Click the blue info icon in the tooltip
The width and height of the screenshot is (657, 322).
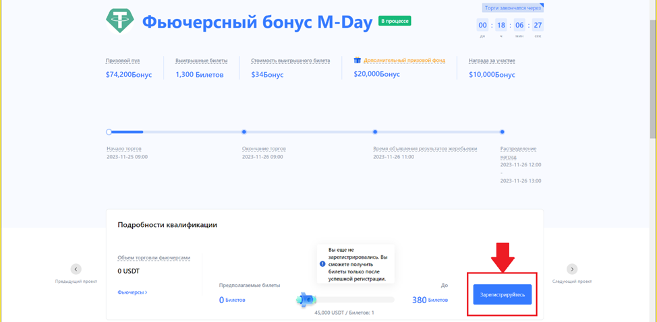click(x=322, y=264)
